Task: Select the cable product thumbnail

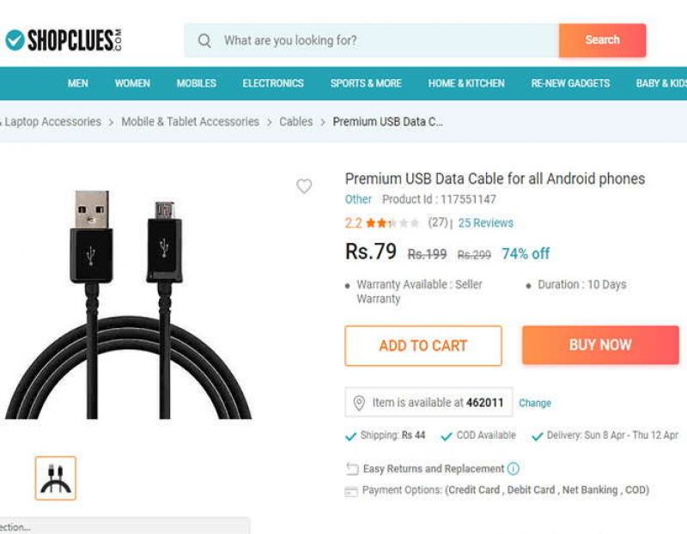Action: (x=56, y=478)
